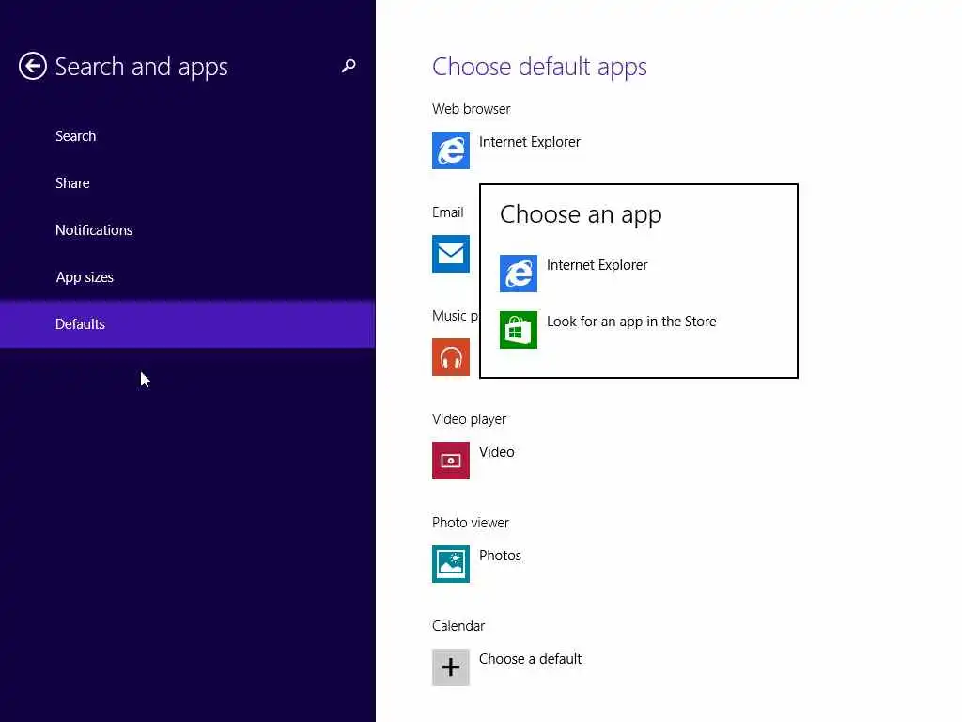Image resolution: width=962 pixels, height=722 pixels.
Task: Choose Internet Explorer in Choose an app
Action: (x=597, y=265)
